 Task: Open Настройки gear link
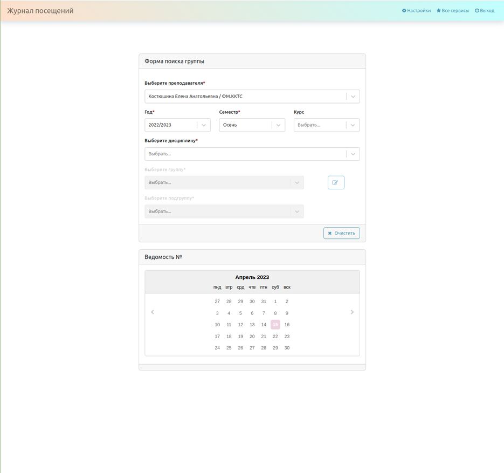click(x=416, y=11)
